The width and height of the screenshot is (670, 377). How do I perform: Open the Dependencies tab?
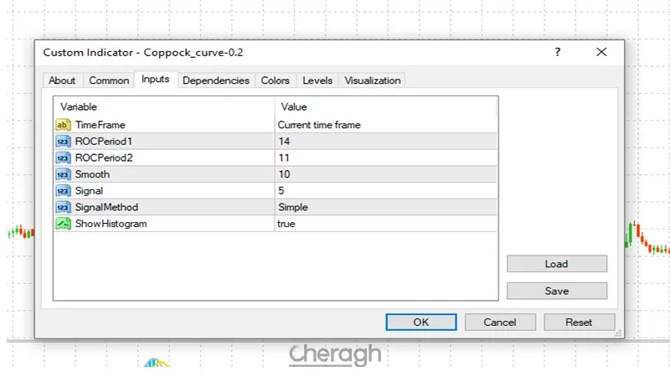click(x=215, y=80)
